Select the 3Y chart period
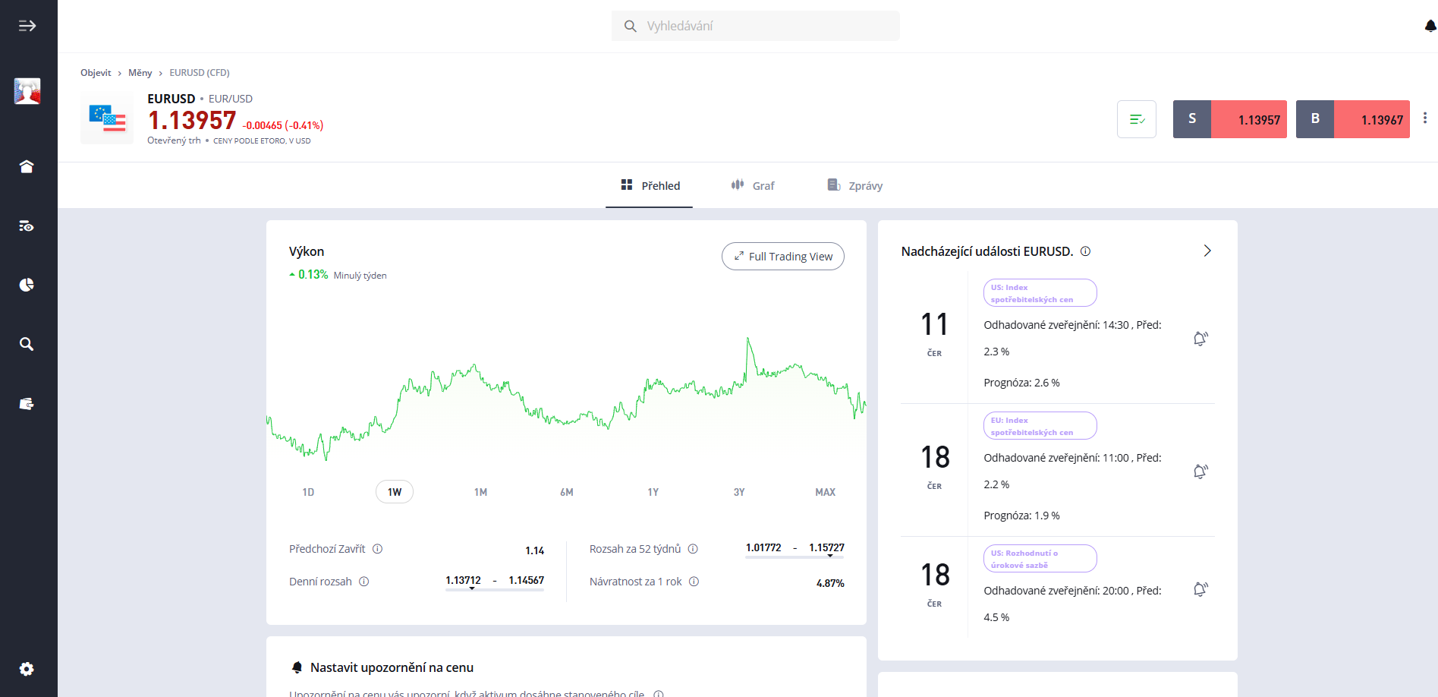 click(x=739, y=492)
